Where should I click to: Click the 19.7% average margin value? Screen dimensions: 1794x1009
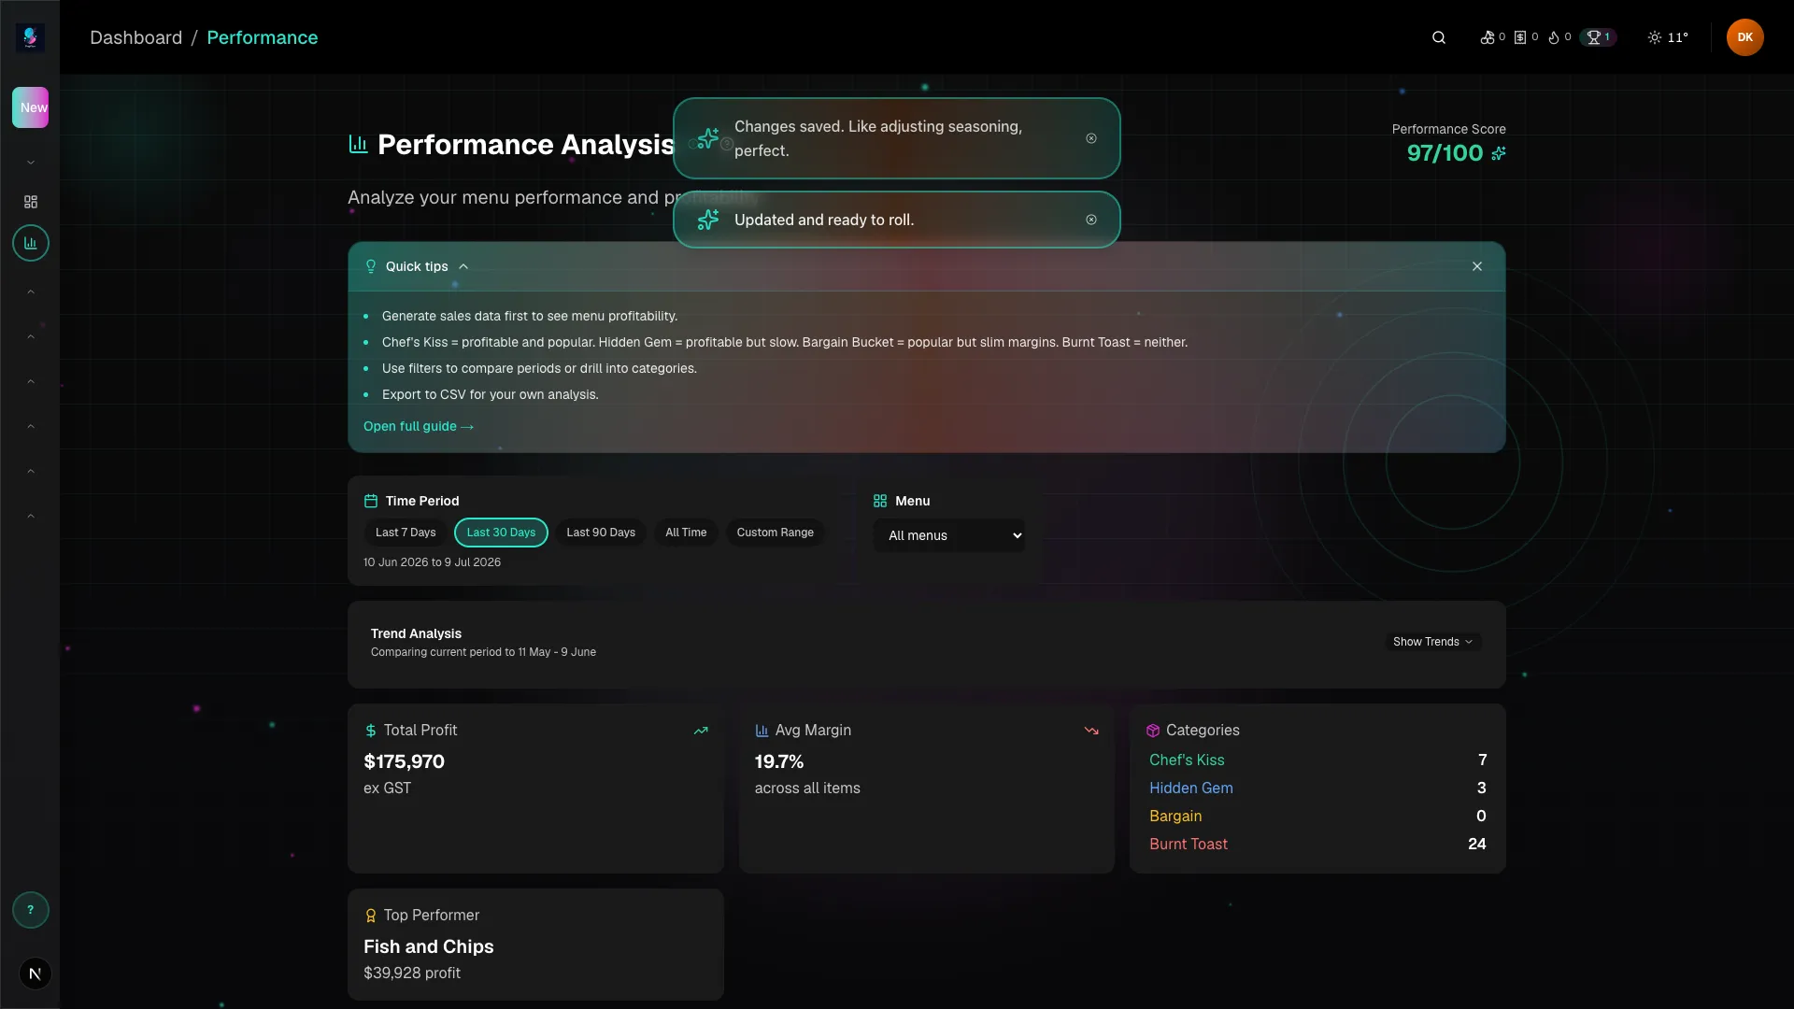(779, 761)
